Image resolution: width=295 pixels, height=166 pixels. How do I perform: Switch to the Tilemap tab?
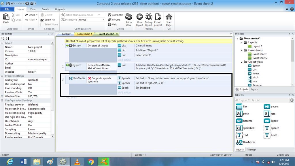click(x=251, y=150)
